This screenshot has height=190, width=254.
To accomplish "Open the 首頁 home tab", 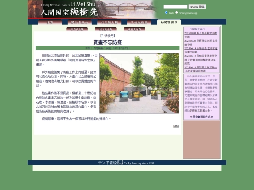I will point(50,22).
